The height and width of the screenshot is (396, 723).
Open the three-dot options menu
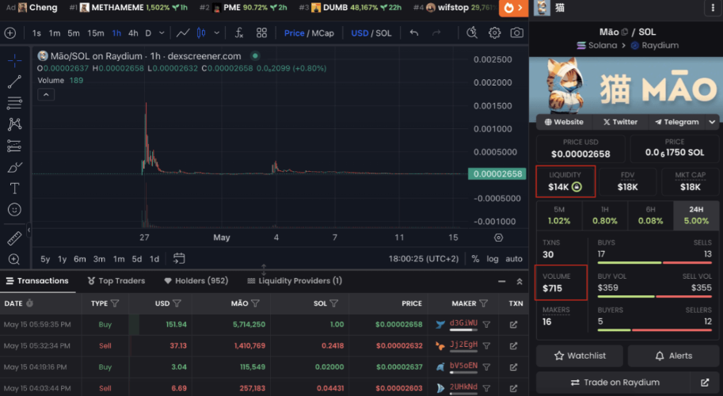[x=713, y=8]
